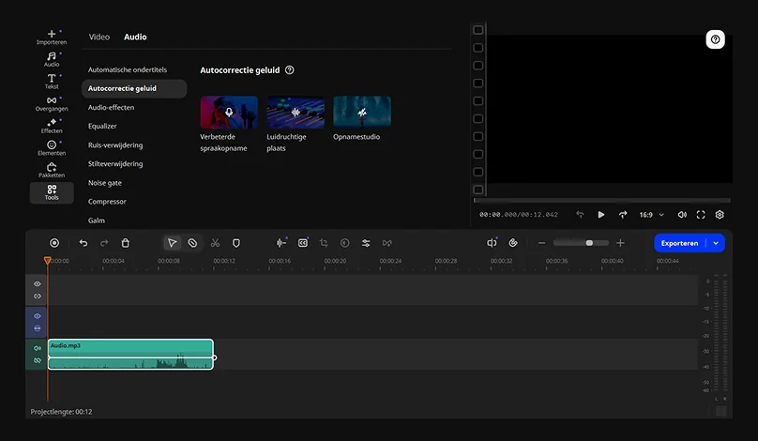Screen dimensions: 758x441
Task: Open the Importeren panel in the sidebar
Action: [x=52, y=37]
